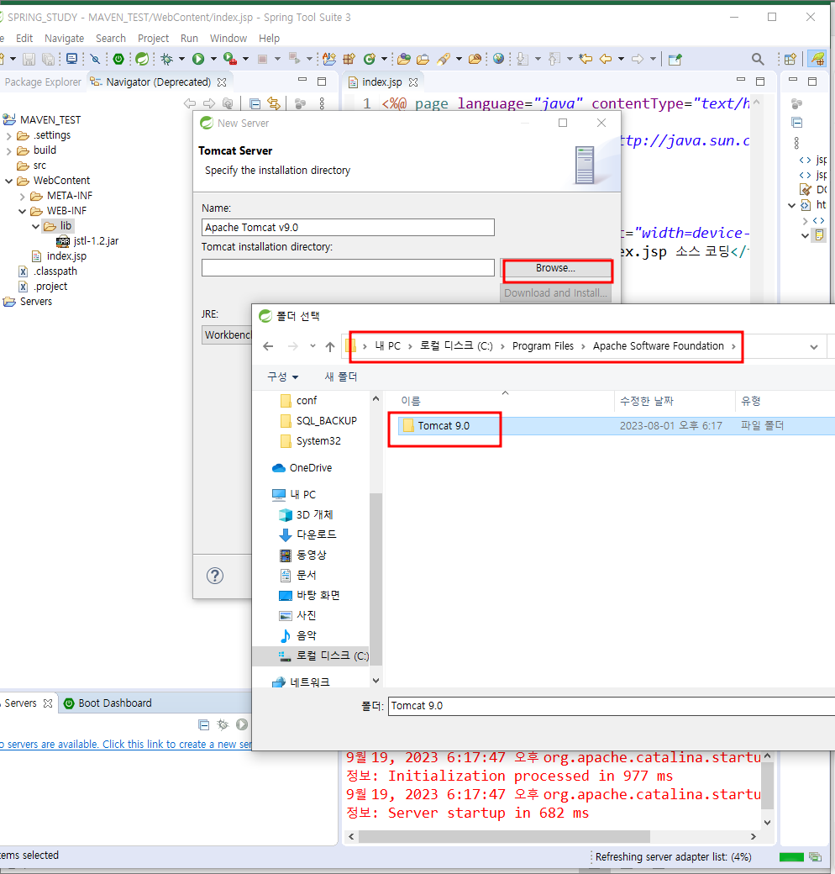Image resolution: width=835 pixels, height=874 pixels.
Task: Click the 이름 column header
Action: click(x=411, y=401)
